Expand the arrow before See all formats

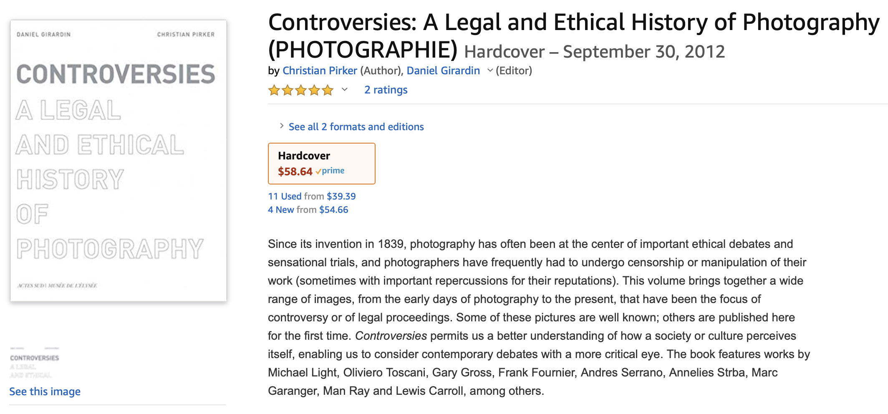[282, 126]
